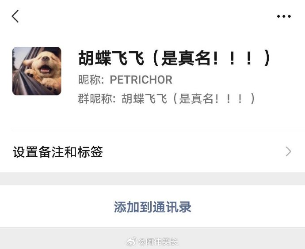Image resolution: width=305 pixels, height=249 pixels.
Task: Click the thin divider line under profile info
Action: pos(158,130)
